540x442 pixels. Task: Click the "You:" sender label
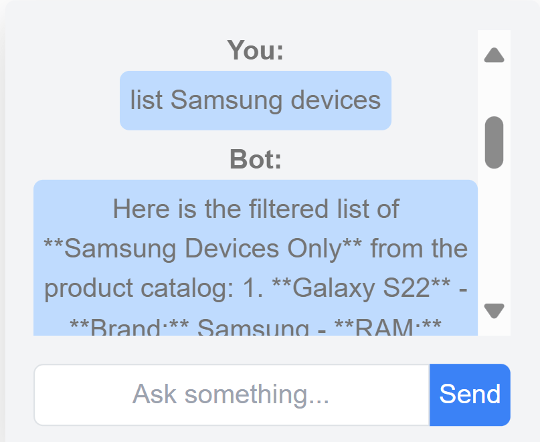256,50
